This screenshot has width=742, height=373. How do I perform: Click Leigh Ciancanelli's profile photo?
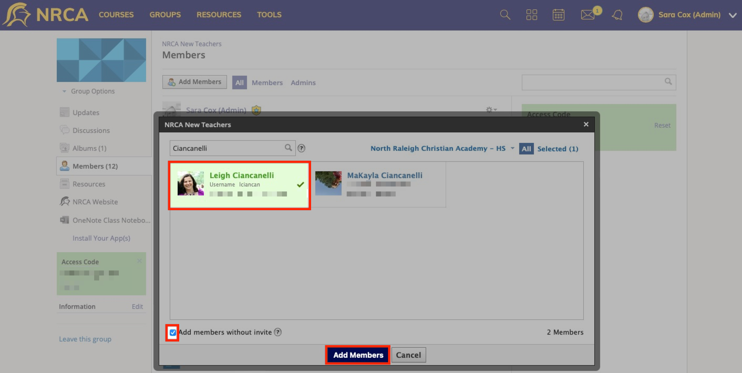(191, 183)
